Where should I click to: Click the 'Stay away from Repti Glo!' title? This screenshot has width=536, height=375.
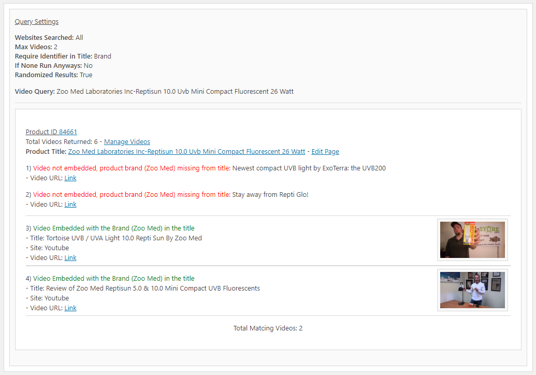270,195
